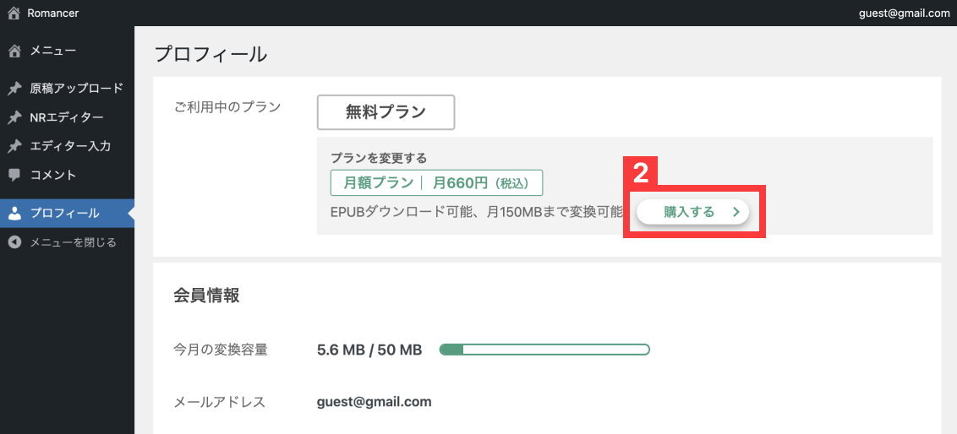The height and width of the screenshot is (434, 957).
Task: Click the speech bubble コメント icon
Action: [x=14, y=176]
